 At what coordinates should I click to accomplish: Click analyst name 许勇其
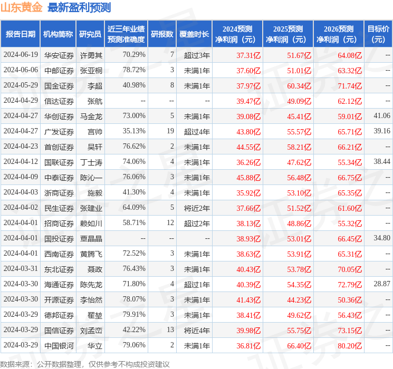coord(91,55)
